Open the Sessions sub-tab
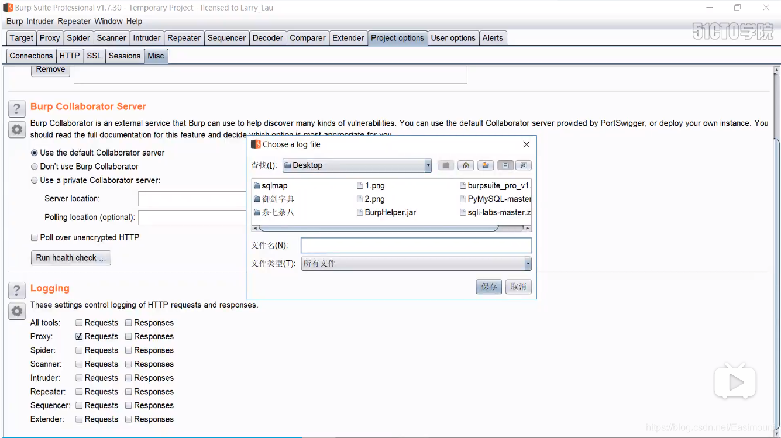 click(x=125, y=56)
